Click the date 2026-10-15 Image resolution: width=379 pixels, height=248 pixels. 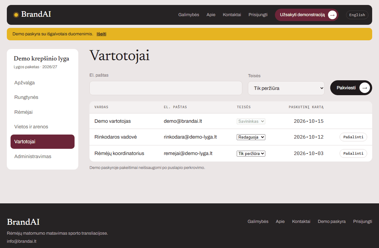(x=309, y=121)
